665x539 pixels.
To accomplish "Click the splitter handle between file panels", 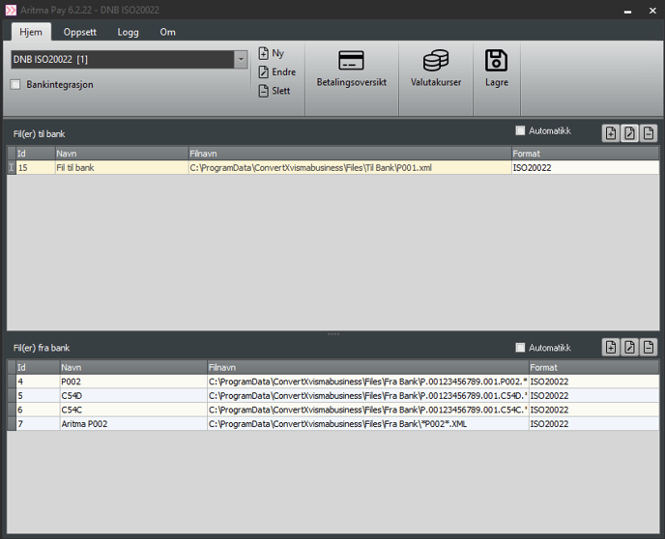I will (x=332, y=334).
